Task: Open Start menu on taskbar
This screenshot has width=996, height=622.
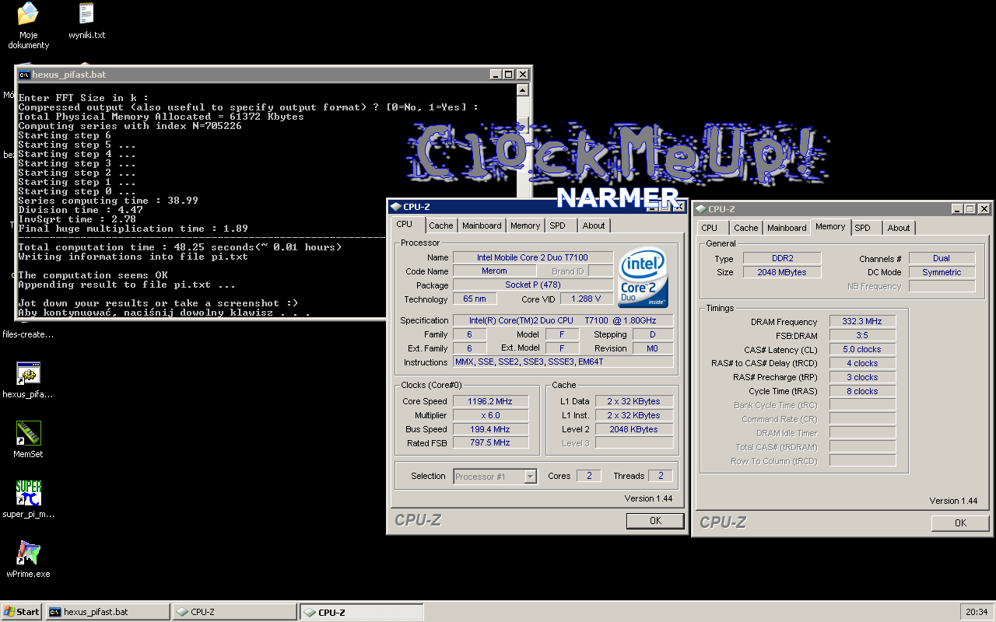Action: click(21, 612)
